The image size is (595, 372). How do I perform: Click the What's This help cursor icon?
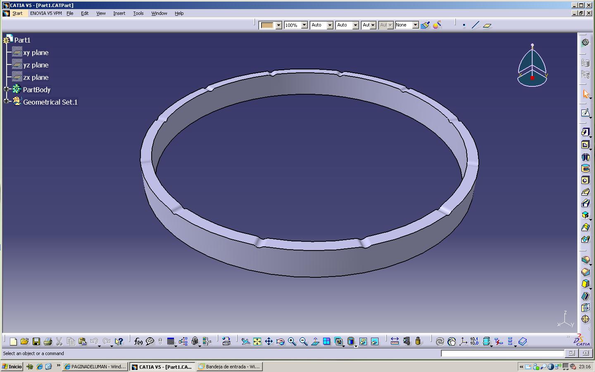[119, 341]
